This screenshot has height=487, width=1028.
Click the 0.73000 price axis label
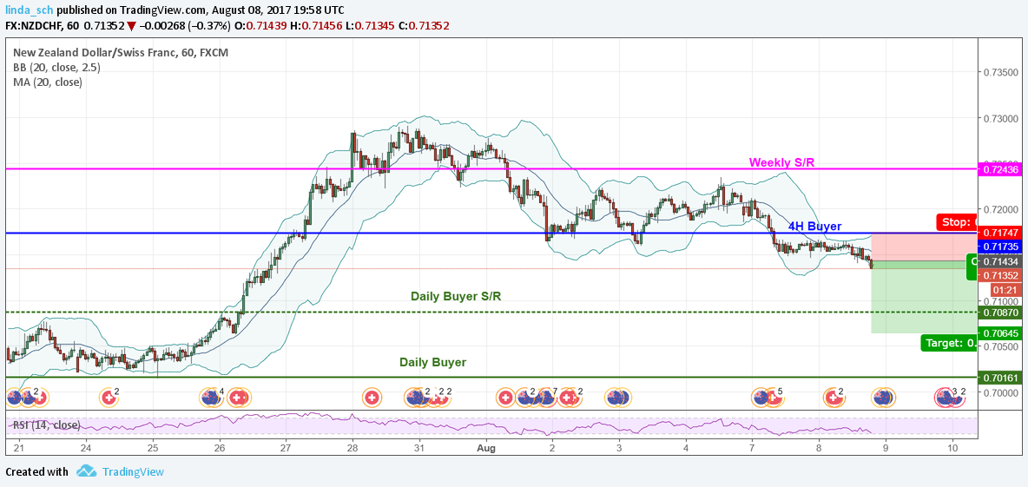999,119
